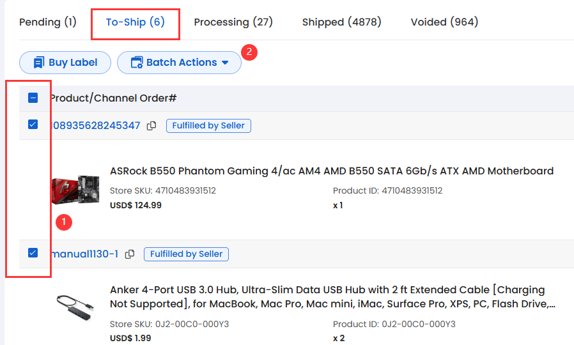Copy the manual1130-1 order number icon
Image resolution: width=574 pixels, height=345 pixels.
tap(130, 254)
